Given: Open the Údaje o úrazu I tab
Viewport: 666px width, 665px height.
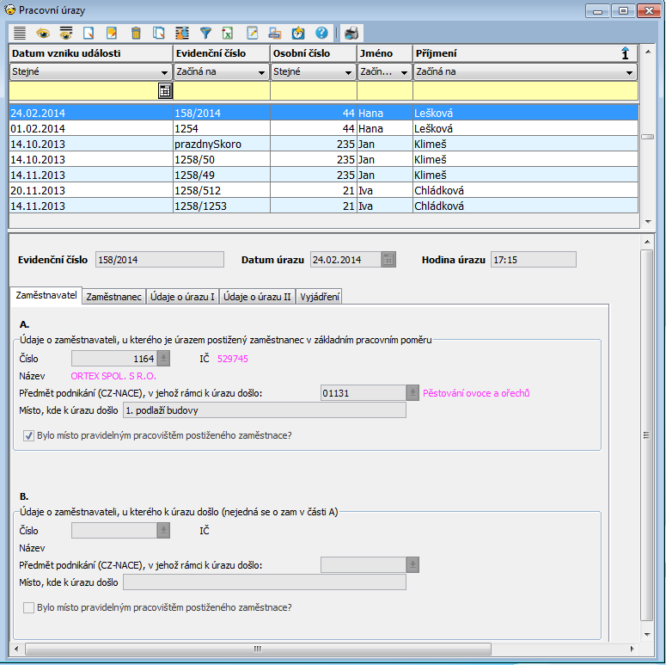Looking at the screenshot, I should [x=182, y=297].
